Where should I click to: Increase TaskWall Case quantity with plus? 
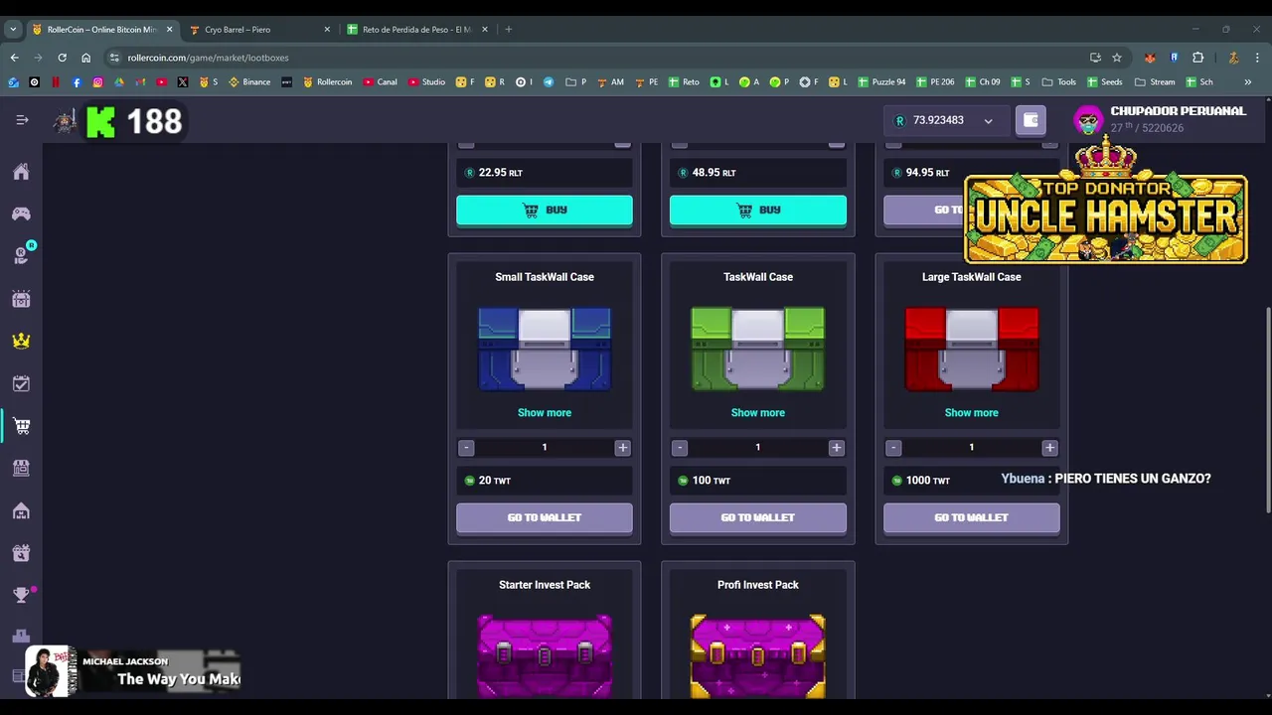coord(836,448)
